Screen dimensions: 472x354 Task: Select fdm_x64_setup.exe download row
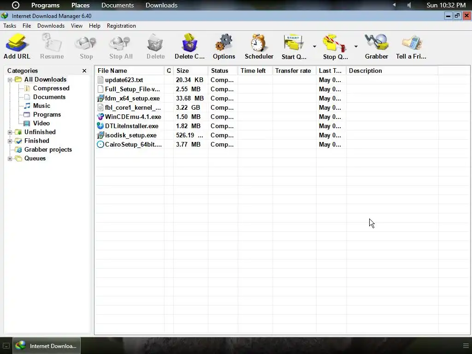pos(282,99)
